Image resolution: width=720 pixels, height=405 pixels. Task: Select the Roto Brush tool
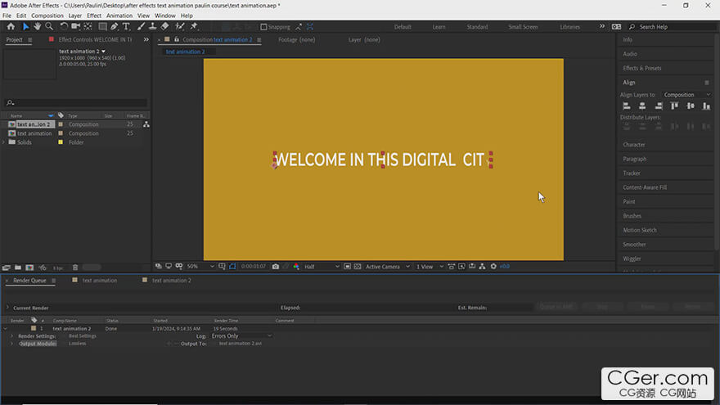tap(180, 27)
